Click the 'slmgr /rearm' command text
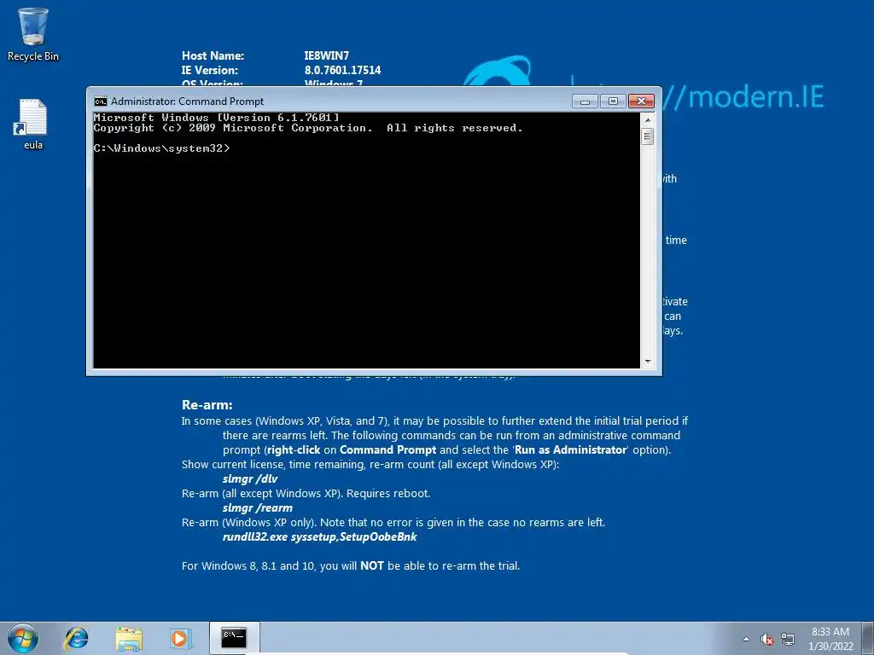This screenshot has height=655, width=874. (258, 508)
